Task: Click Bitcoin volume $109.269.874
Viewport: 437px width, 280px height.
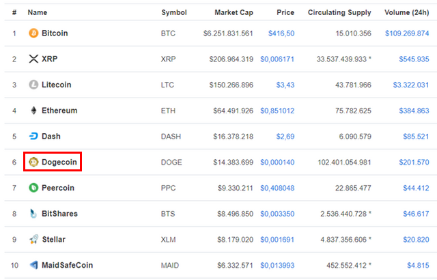Action: tap(407, 33)
